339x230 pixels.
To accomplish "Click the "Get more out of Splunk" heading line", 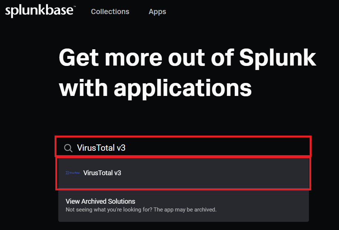I will [x=188, y=58].
